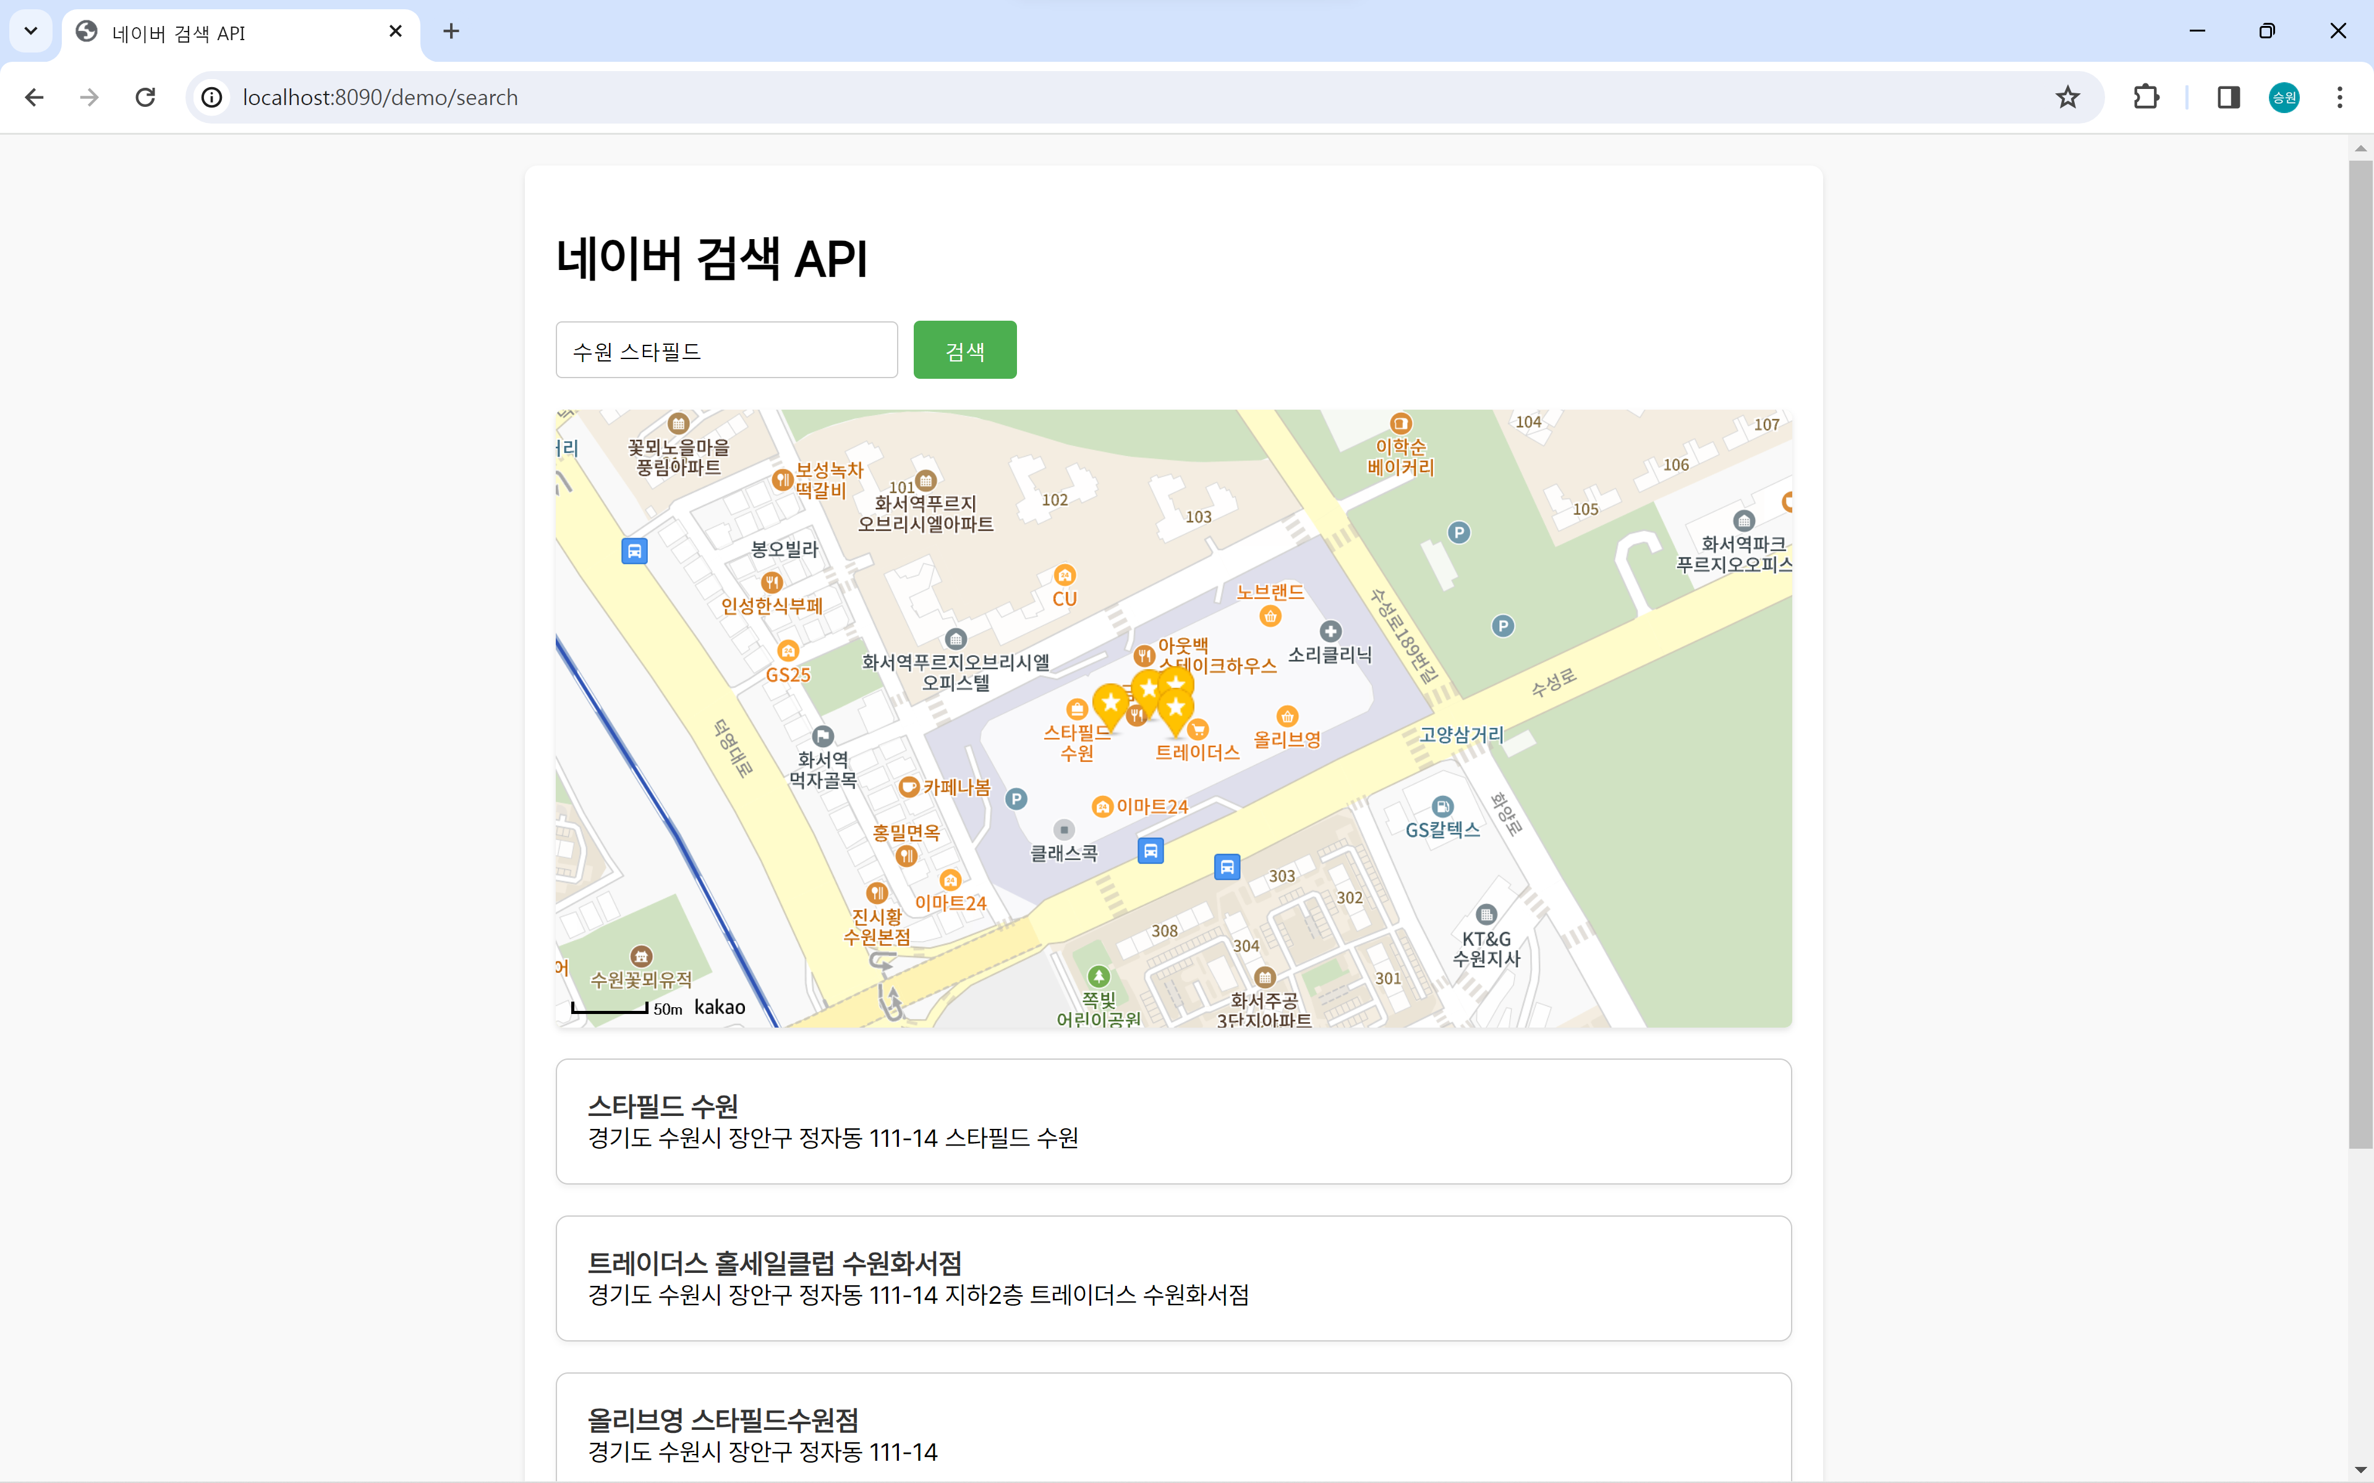Click the CU convenience store icon on map
Screen dimensions: 2374x1483
tap(1065, 576)
